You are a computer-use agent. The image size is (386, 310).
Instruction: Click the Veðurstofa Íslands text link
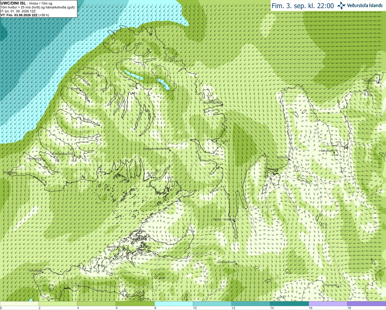click(365, 5)
